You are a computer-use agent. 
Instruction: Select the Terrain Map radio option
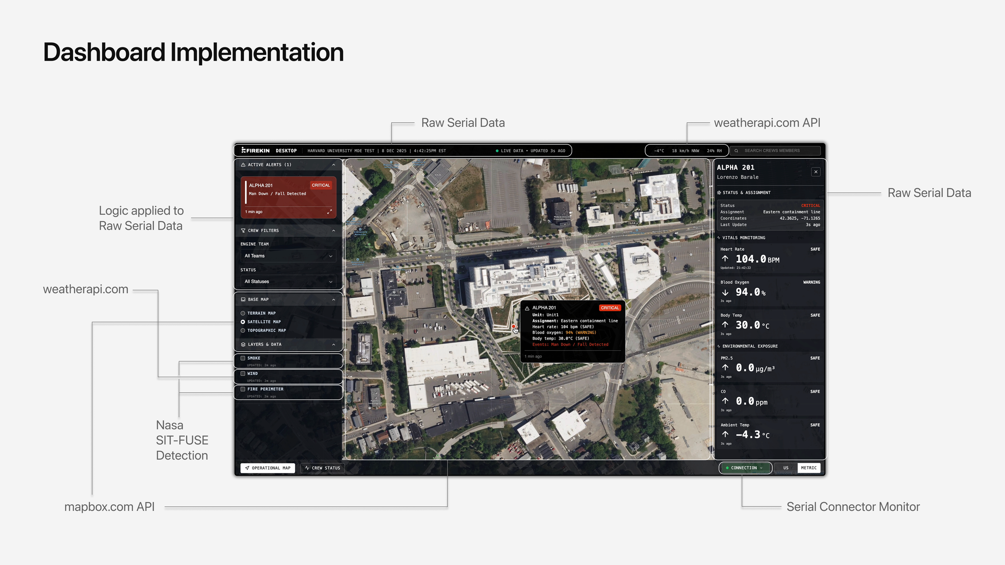click(x=243, y=313)
